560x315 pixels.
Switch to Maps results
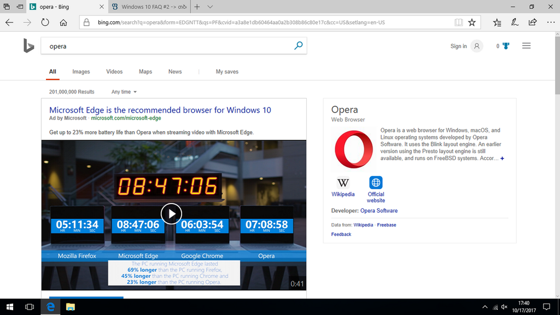point(145,72)
